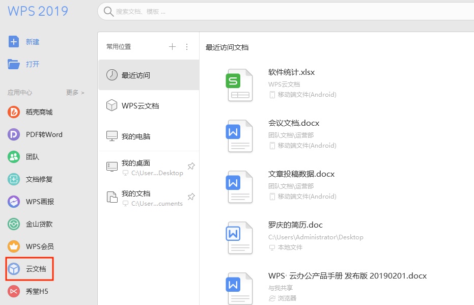Toggle the pin for 我的桌面
Screen dimensions: 474x305
[x=191, y=167]
